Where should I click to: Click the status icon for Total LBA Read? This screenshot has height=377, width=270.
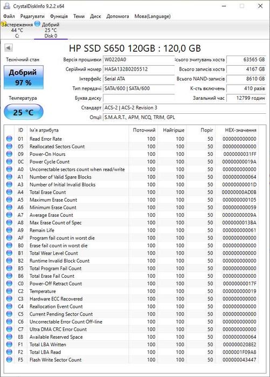[9, 352]
